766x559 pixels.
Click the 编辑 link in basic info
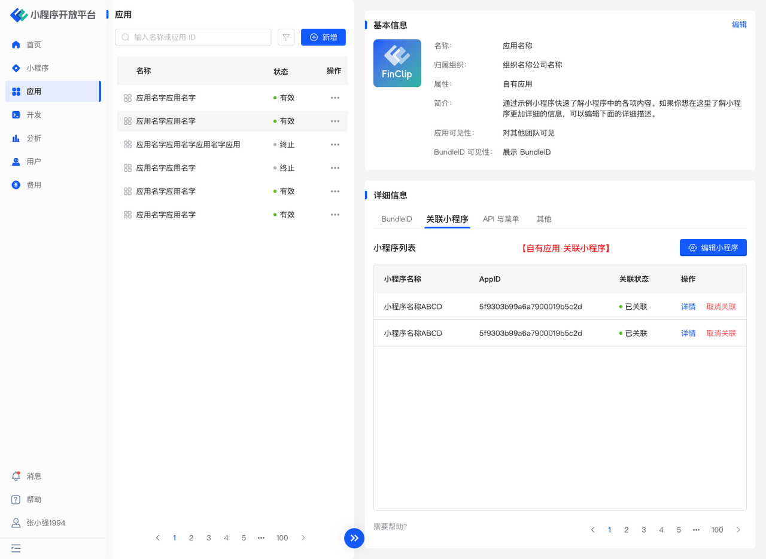(739, 25)
